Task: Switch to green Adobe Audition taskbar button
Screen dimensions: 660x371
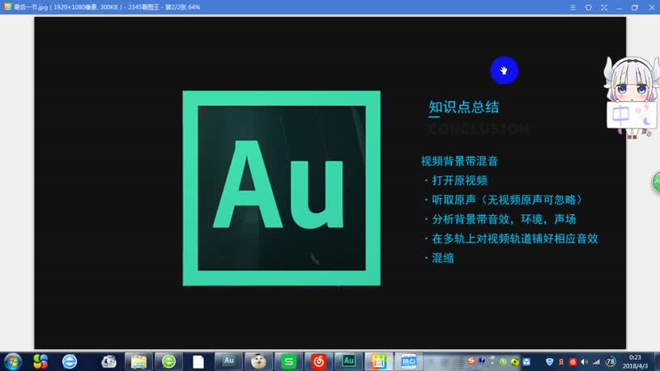Action: [x=348, y=361]
